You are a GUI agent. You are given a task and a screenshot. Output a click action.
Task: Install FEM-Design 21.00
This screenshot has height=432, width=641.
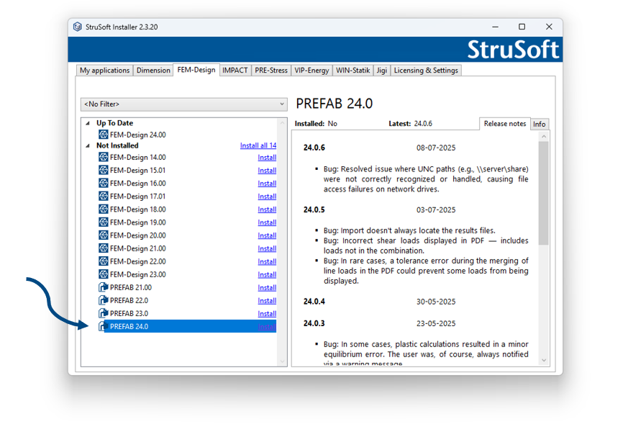click(x=267, y=248)
